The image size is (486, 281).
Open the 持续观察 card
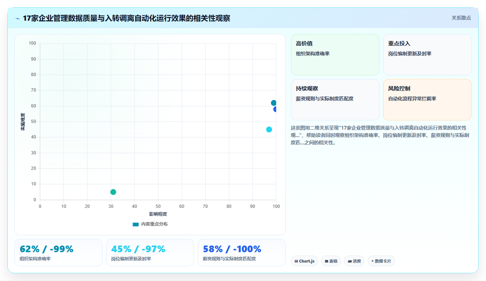(x=335, y=100)
